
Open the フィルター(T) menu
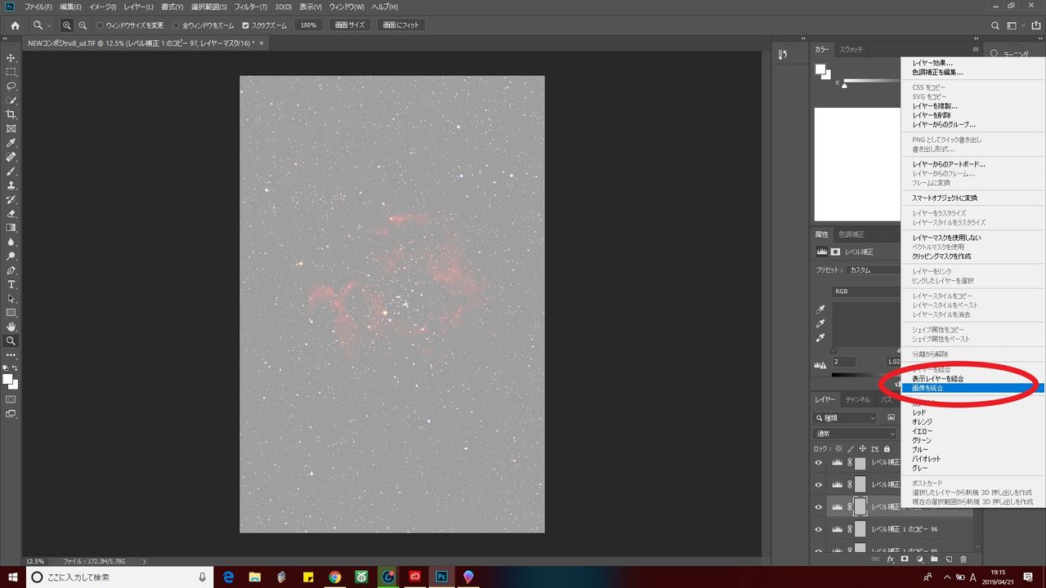pos(250,7)
